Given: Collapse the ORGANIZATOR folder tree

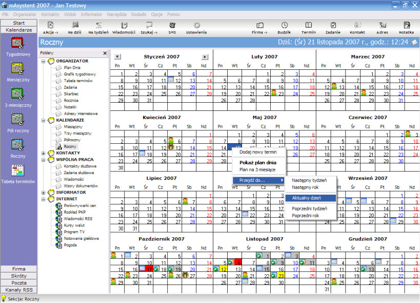Looking at the screenshot, I should click(x=43, y=61).
